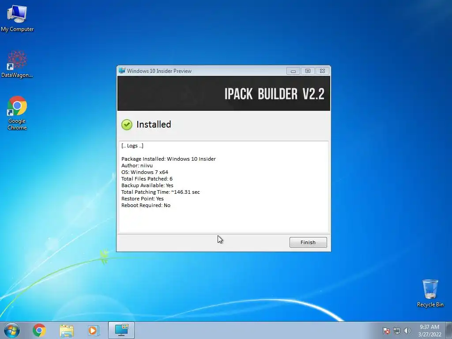Click 'Total Patching Time: ~146.31 sec' line

(x=161, y=192)
